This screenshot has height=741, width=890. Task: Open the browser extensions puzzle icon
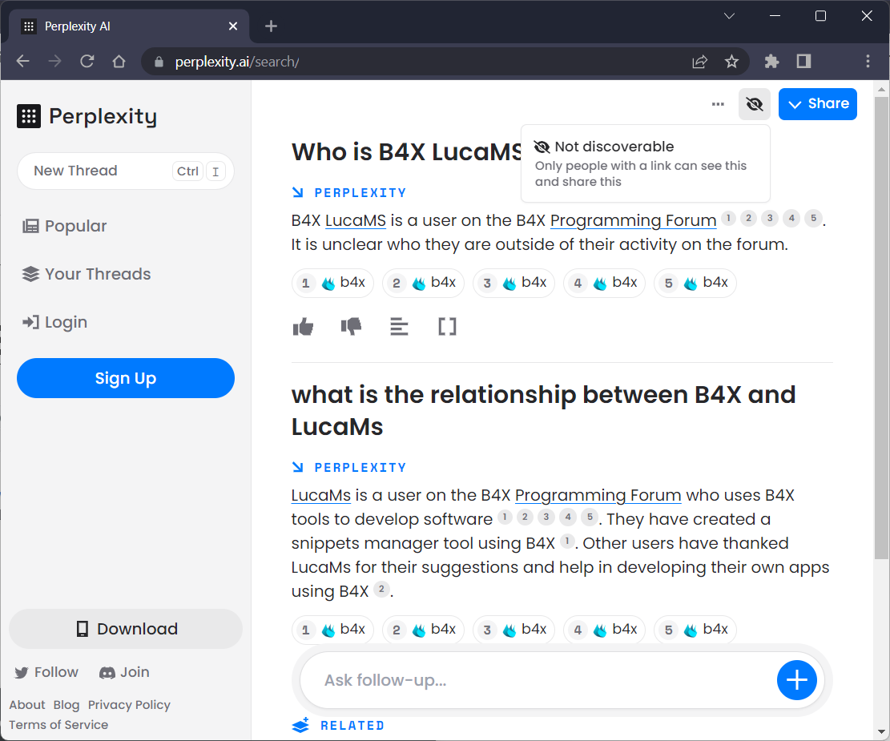pos(771,62)
